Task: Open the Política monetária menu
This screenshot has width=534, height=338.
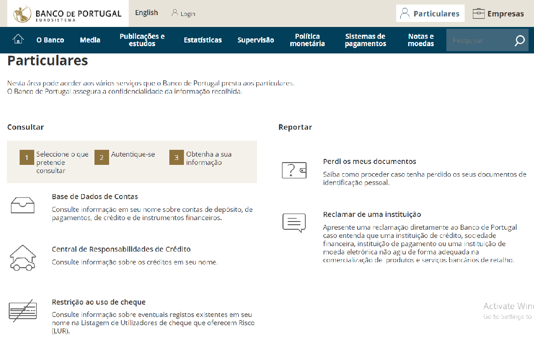Action: point(307,40)
